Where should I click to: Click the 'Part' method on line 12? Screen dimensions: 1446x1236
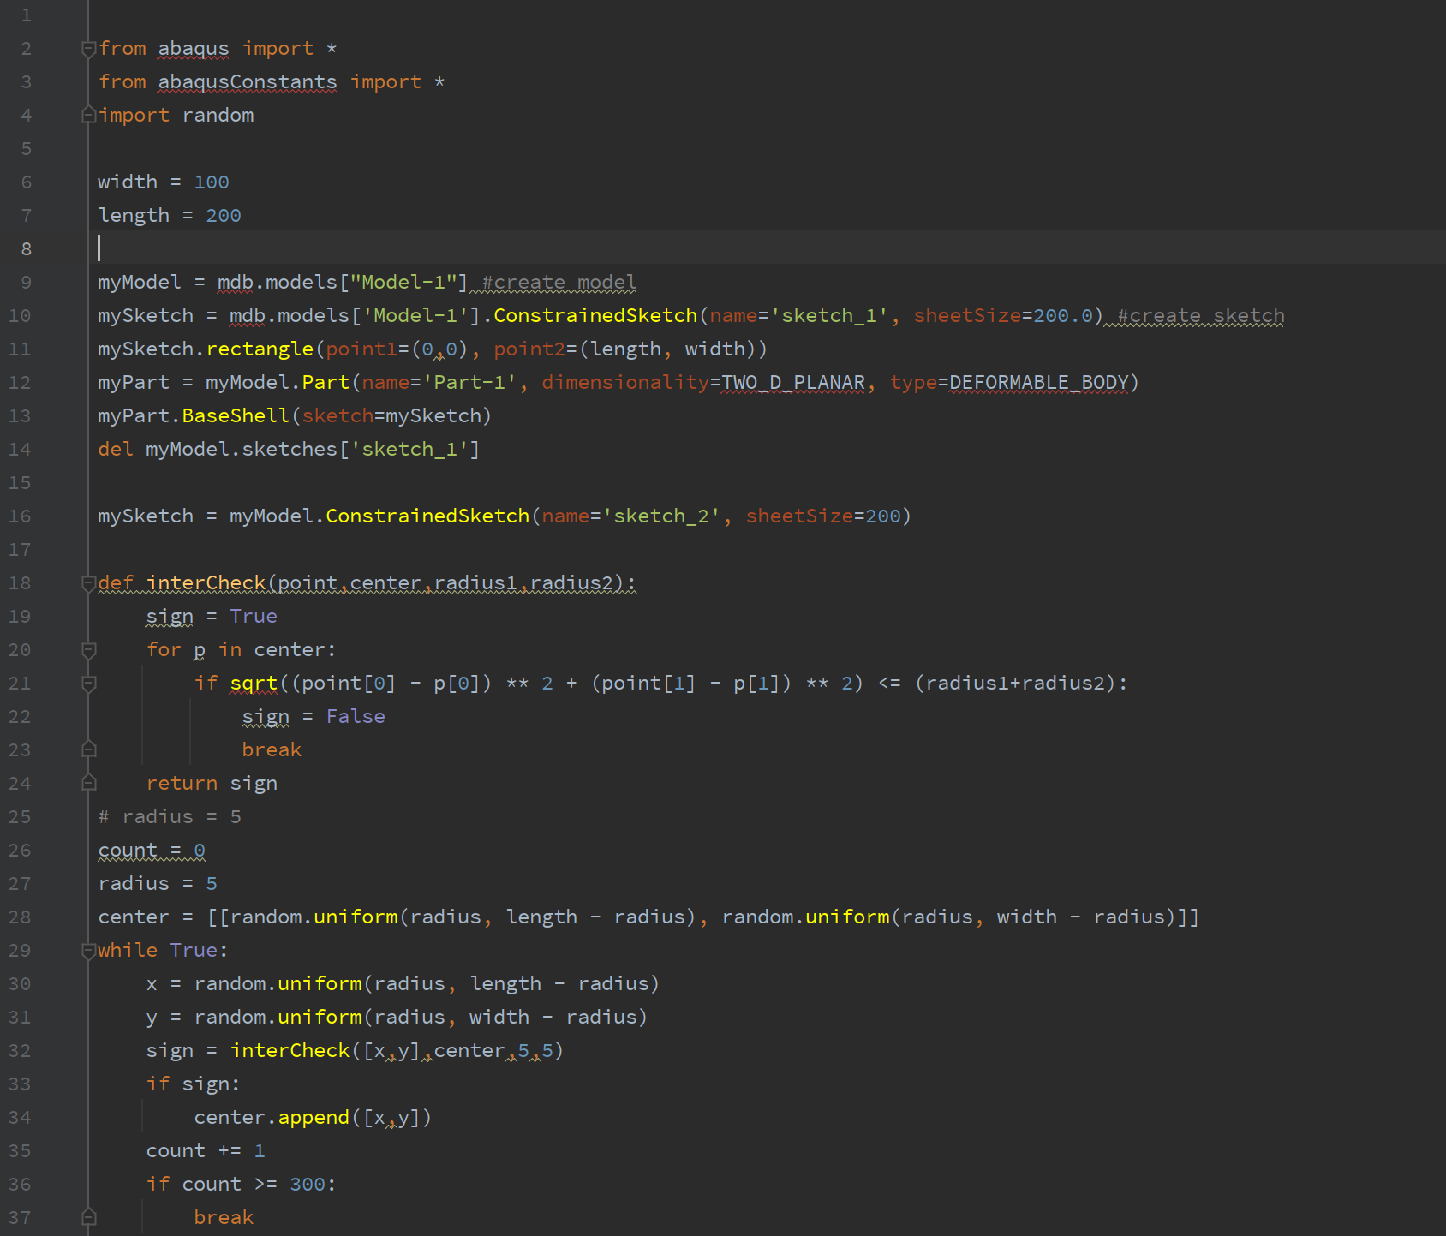pos(326,382)
